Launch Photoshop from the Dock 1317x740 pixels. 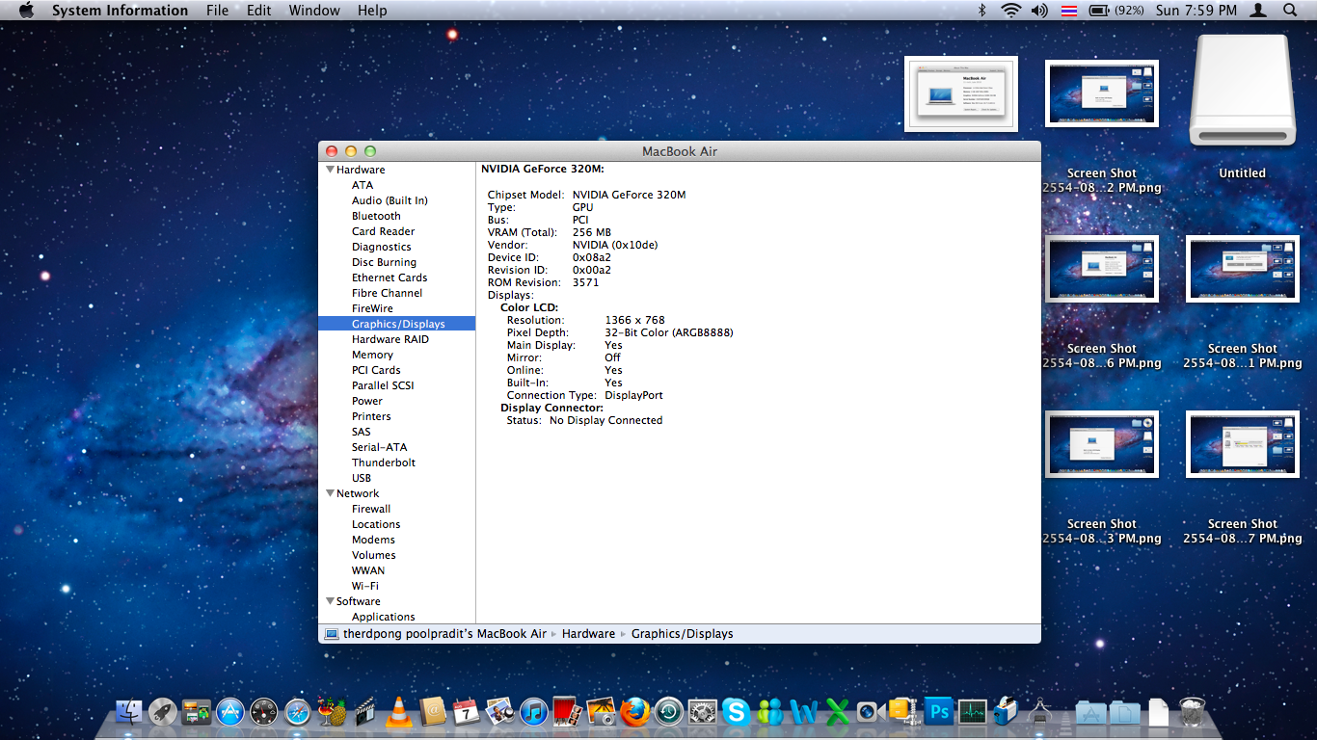point(938,711)
